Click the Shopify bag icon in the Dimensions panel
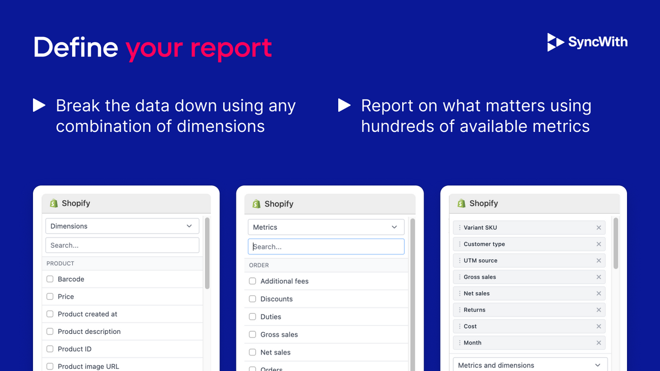This screenshot has height=371, width=660. click(x=54, y=203)
